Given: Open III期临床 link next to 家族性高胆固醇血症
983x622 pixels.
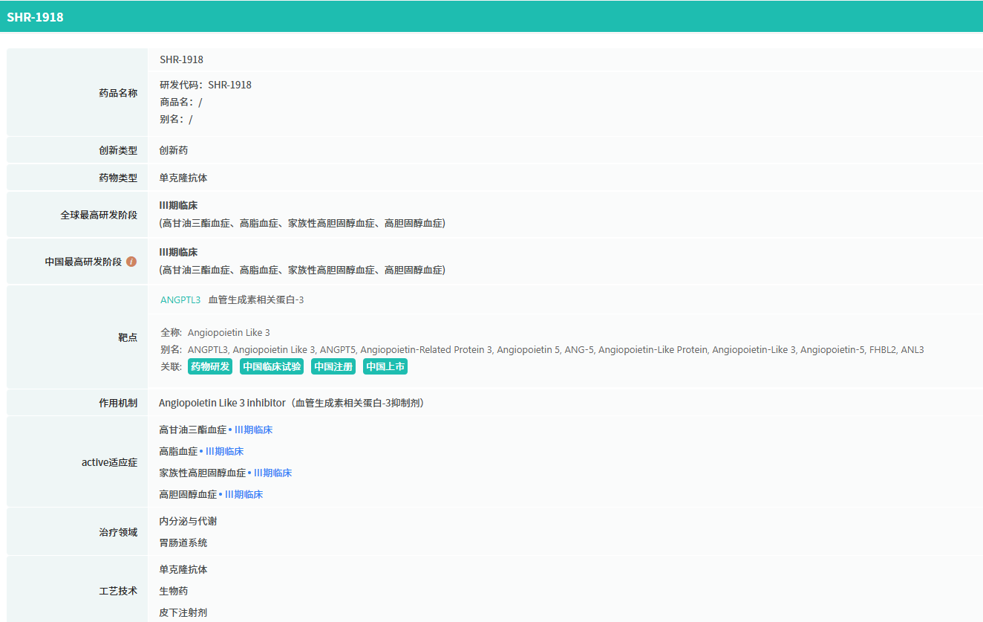Looking at the screenshot, I should tap(272, 473).
